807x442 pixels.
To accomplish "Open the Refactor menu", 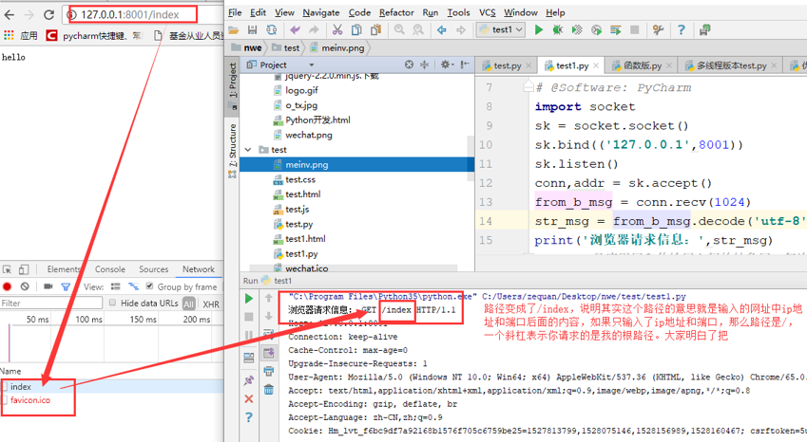I will tap(396, 12).
